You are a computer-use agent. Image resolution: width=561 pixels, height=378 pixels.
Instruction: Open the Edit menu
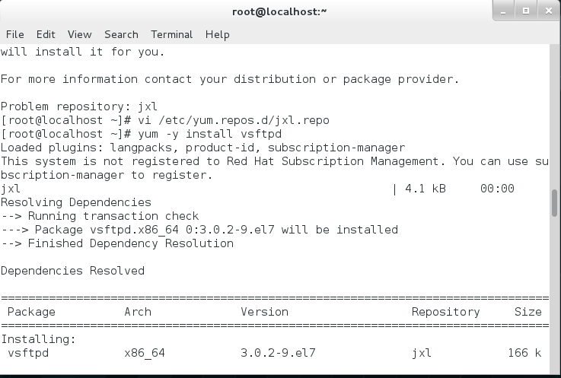click(x=46, y=34)
